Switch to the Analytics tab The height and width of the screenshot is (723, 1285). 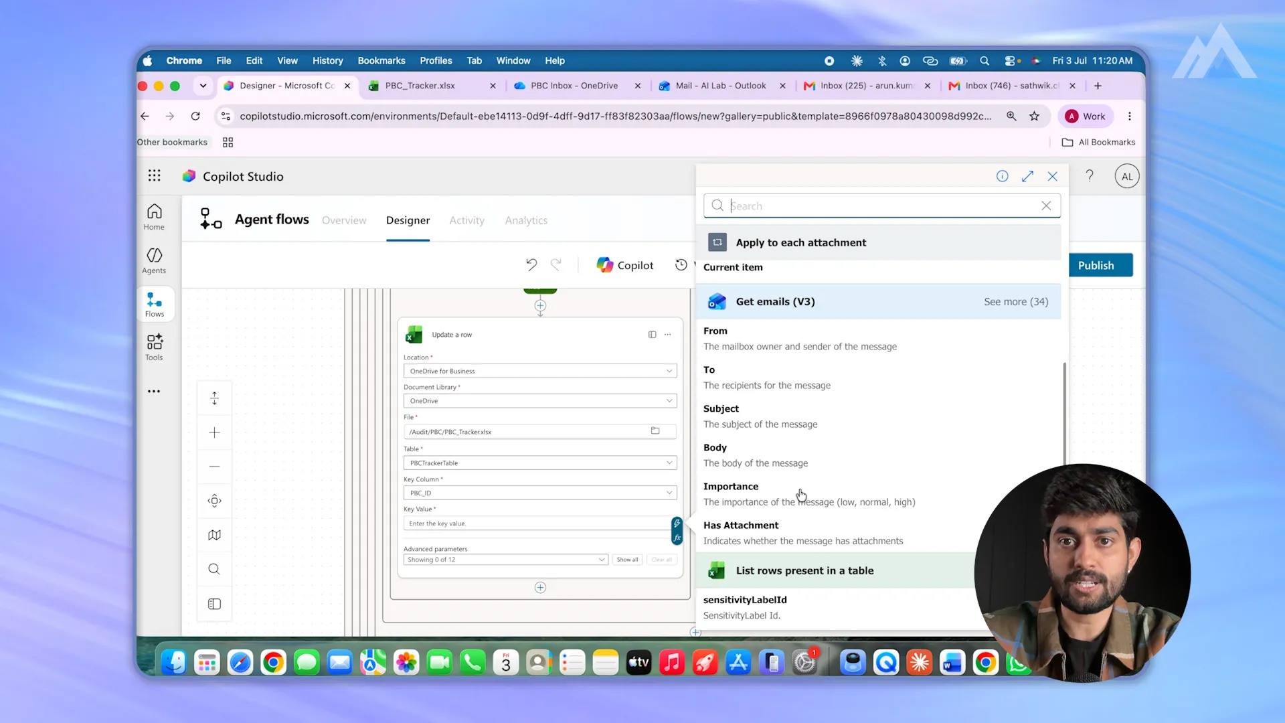526,220
